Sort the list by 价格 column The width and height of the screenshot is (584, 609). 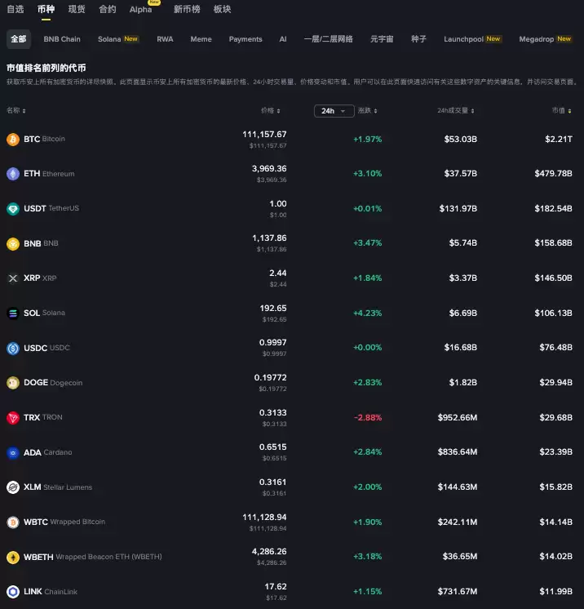click(271, 111)
